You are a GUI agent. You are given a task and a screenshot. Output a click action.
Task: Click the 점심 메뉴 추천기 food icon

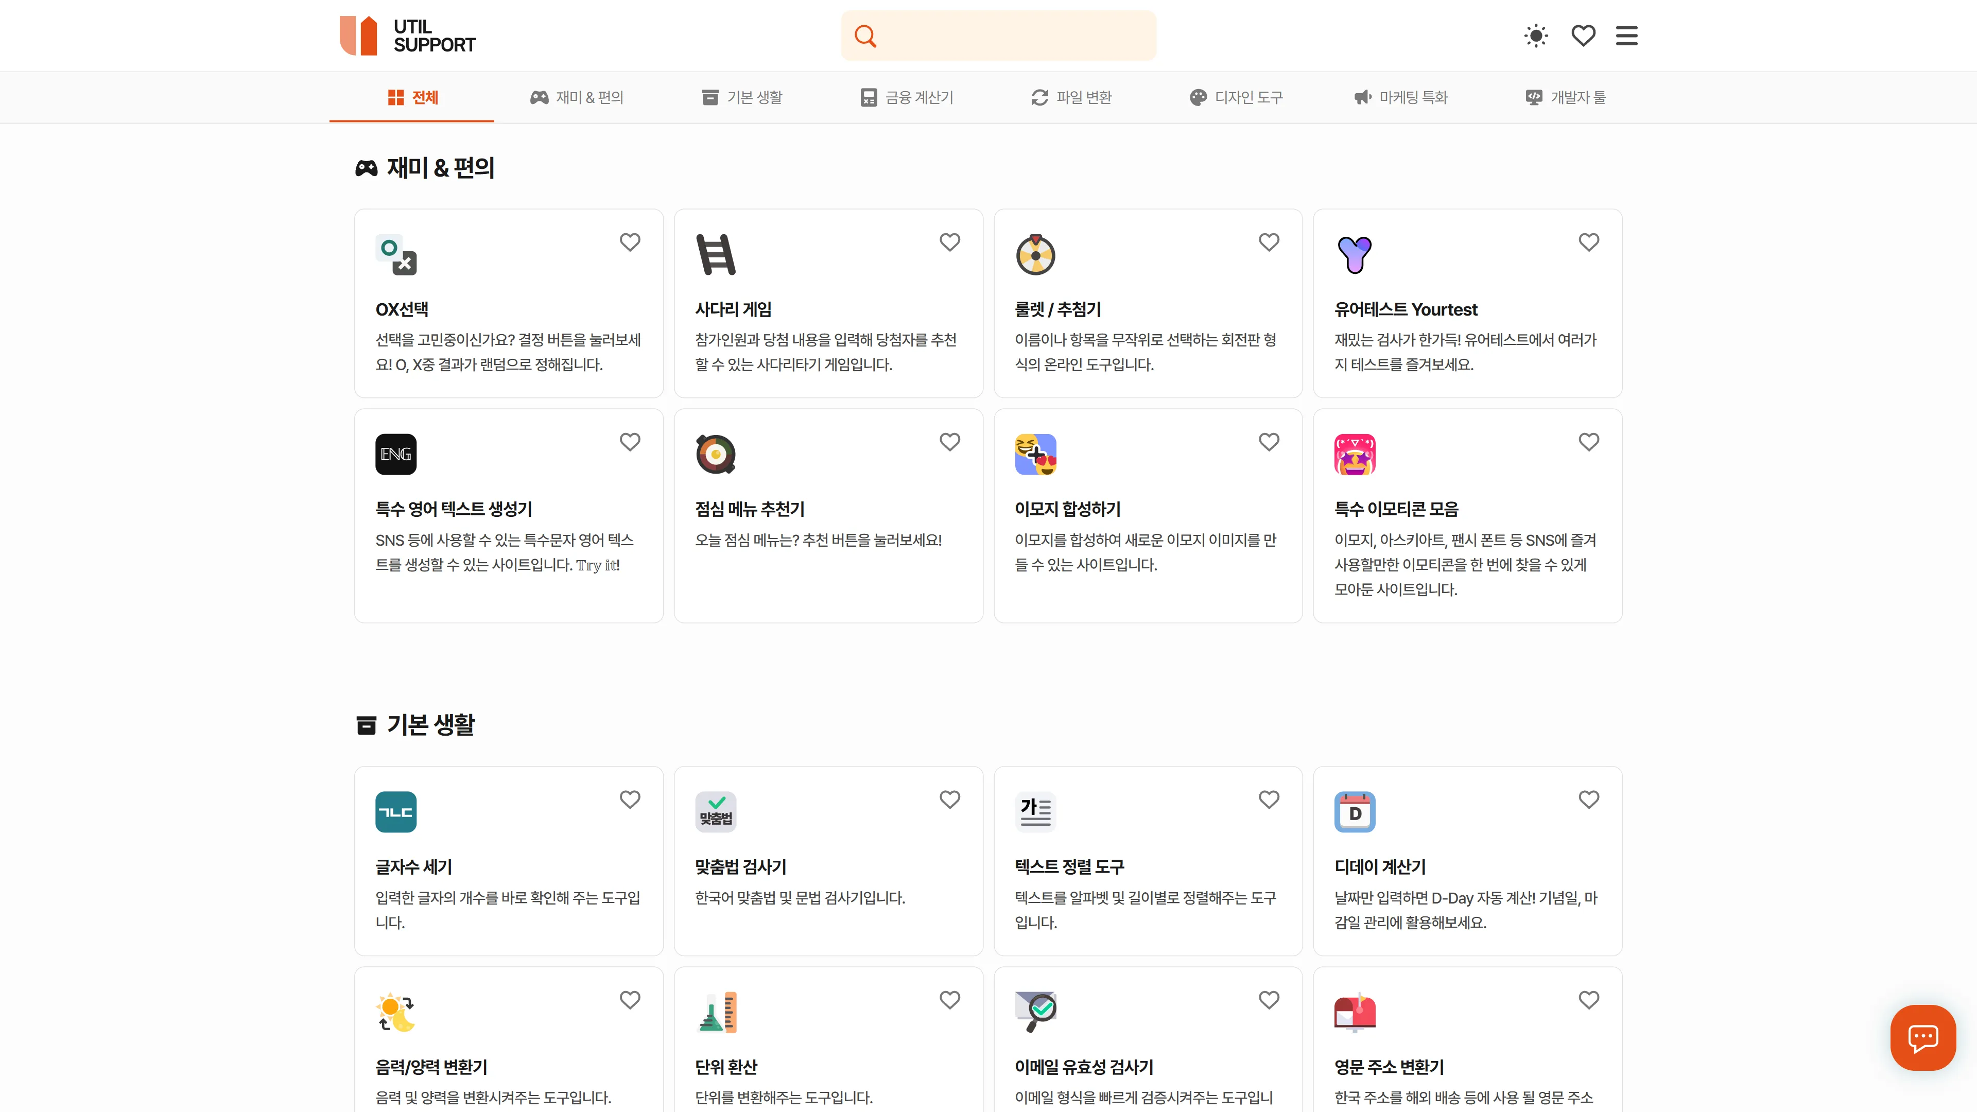pos(715,454)
